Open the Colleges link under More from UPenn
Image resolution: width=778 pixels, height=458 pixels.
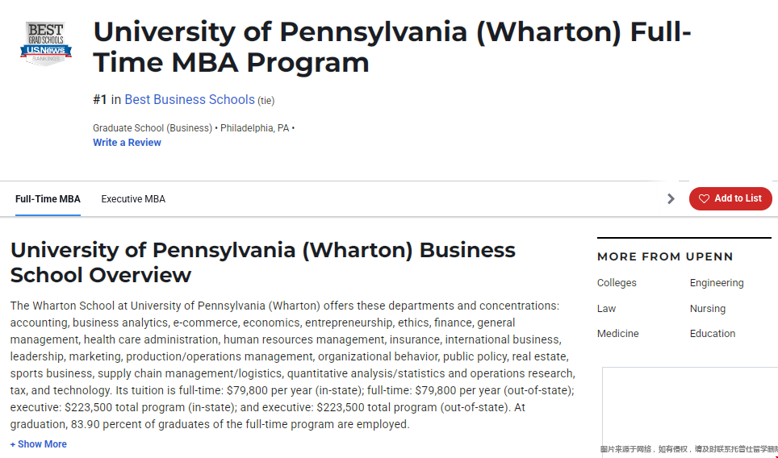617,283
